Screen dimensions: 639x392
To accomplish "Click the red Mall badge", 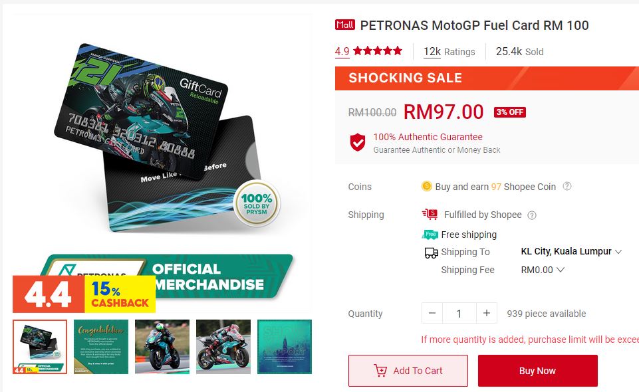I will click(345, 25).
